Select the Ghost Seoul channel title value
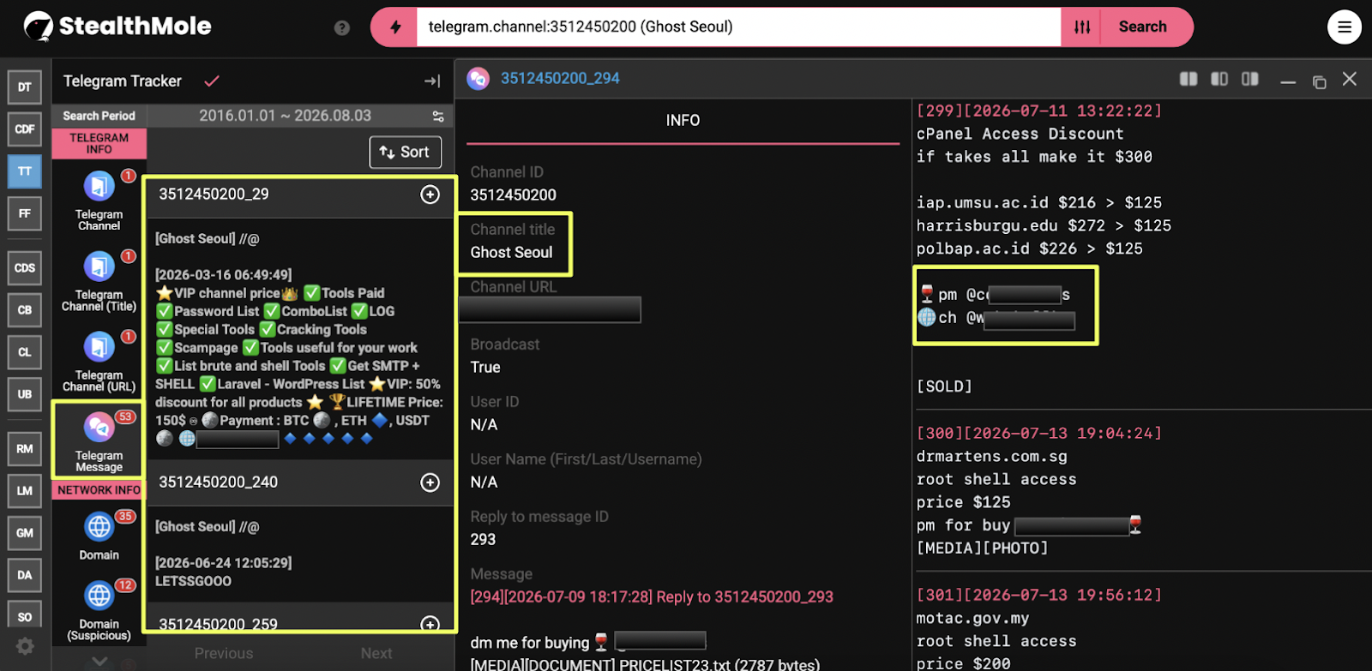Viewport: 1372px width, 671px height. pyautogui.click(x=512, y=253)
